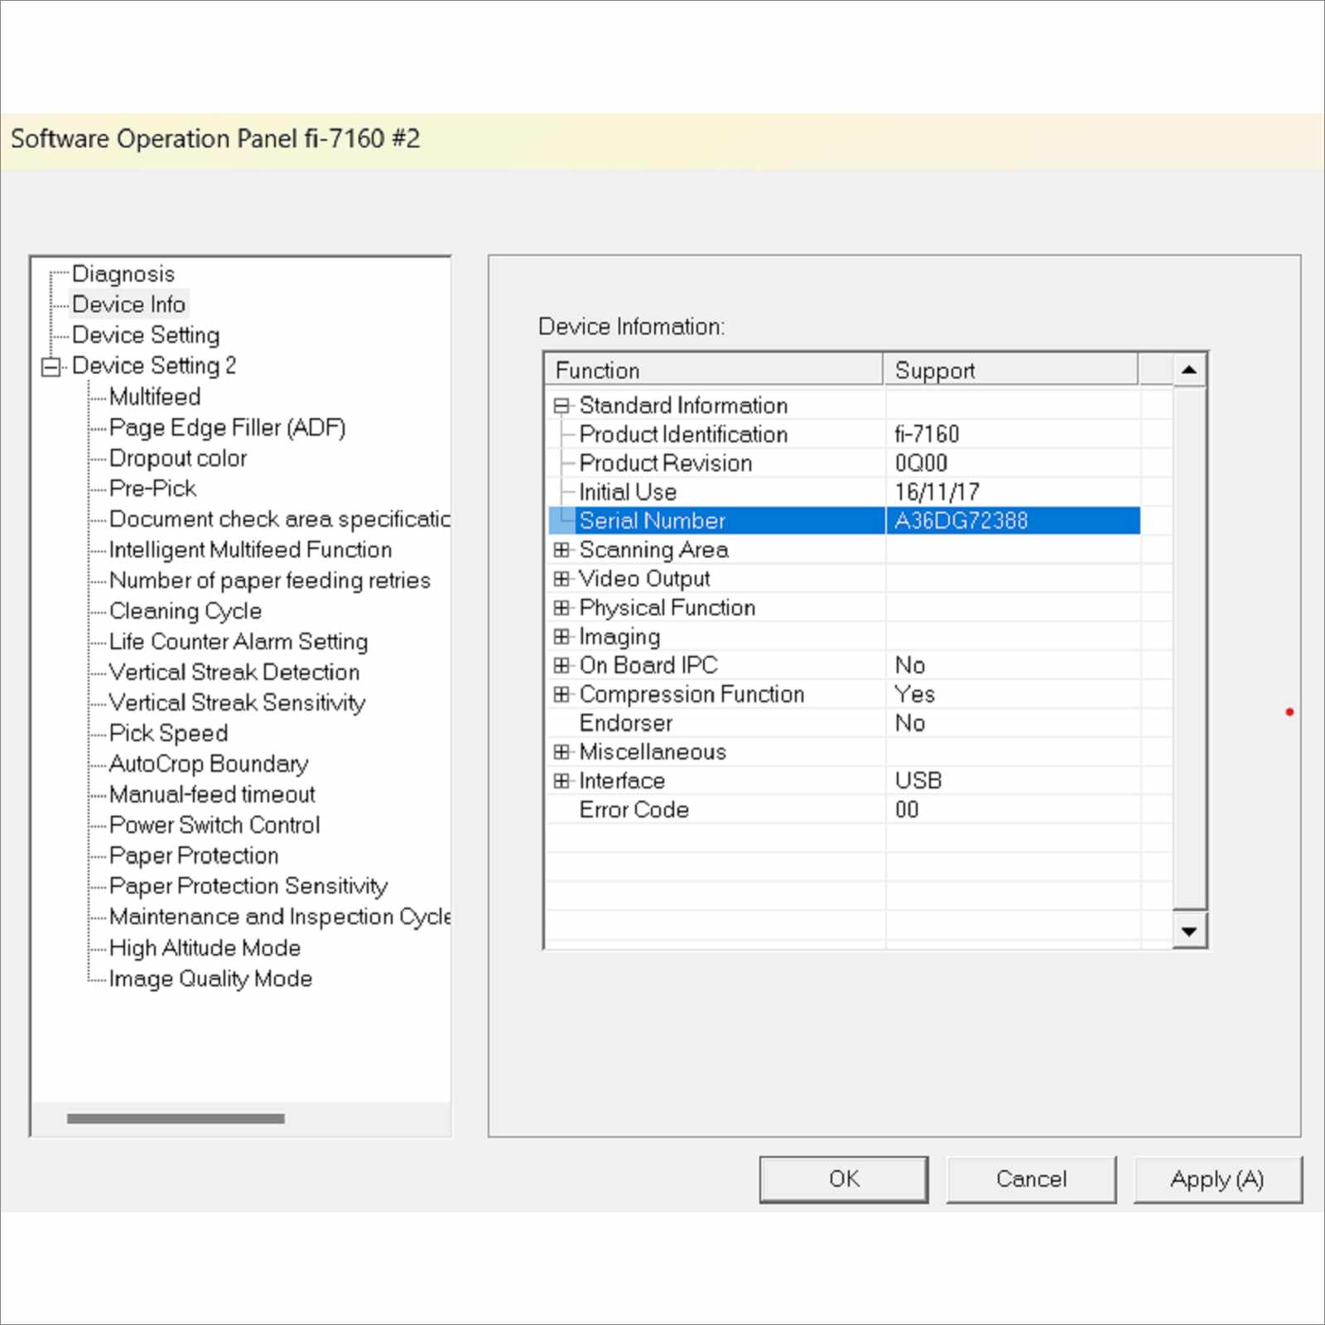Click the OK button
The width and height of the screenshot is (1325, 1325).
tap(844, 1179)
